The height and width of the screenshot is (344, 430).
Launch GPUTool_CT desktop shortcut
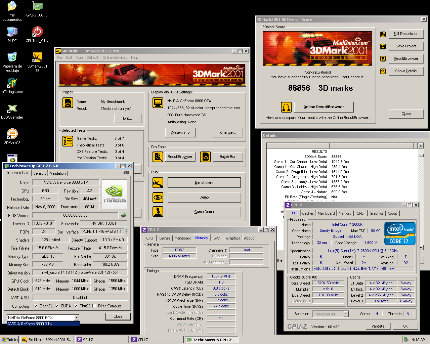37,34
